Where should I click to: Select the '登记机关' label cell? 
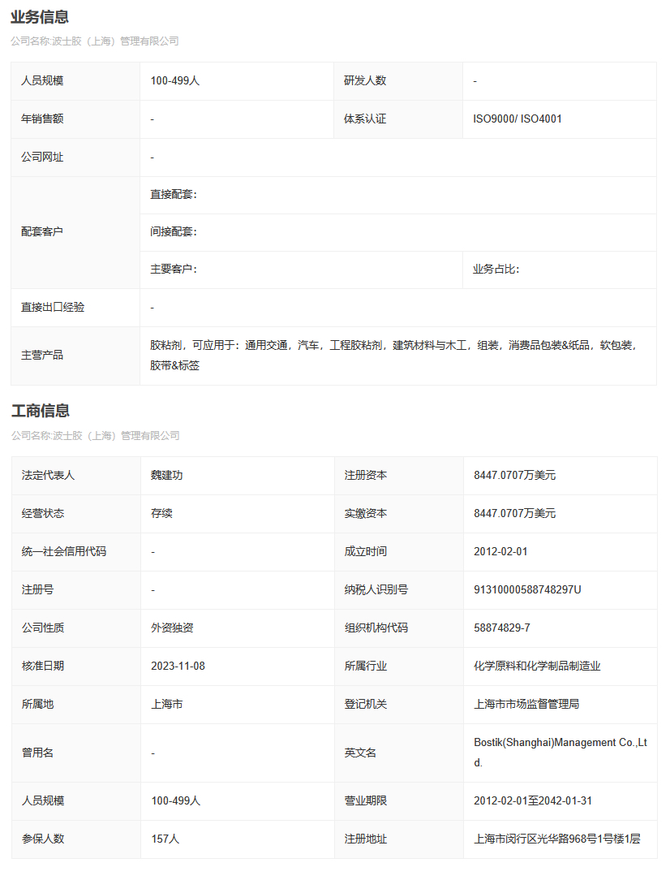pyautogui.click(x=398, y=705)
